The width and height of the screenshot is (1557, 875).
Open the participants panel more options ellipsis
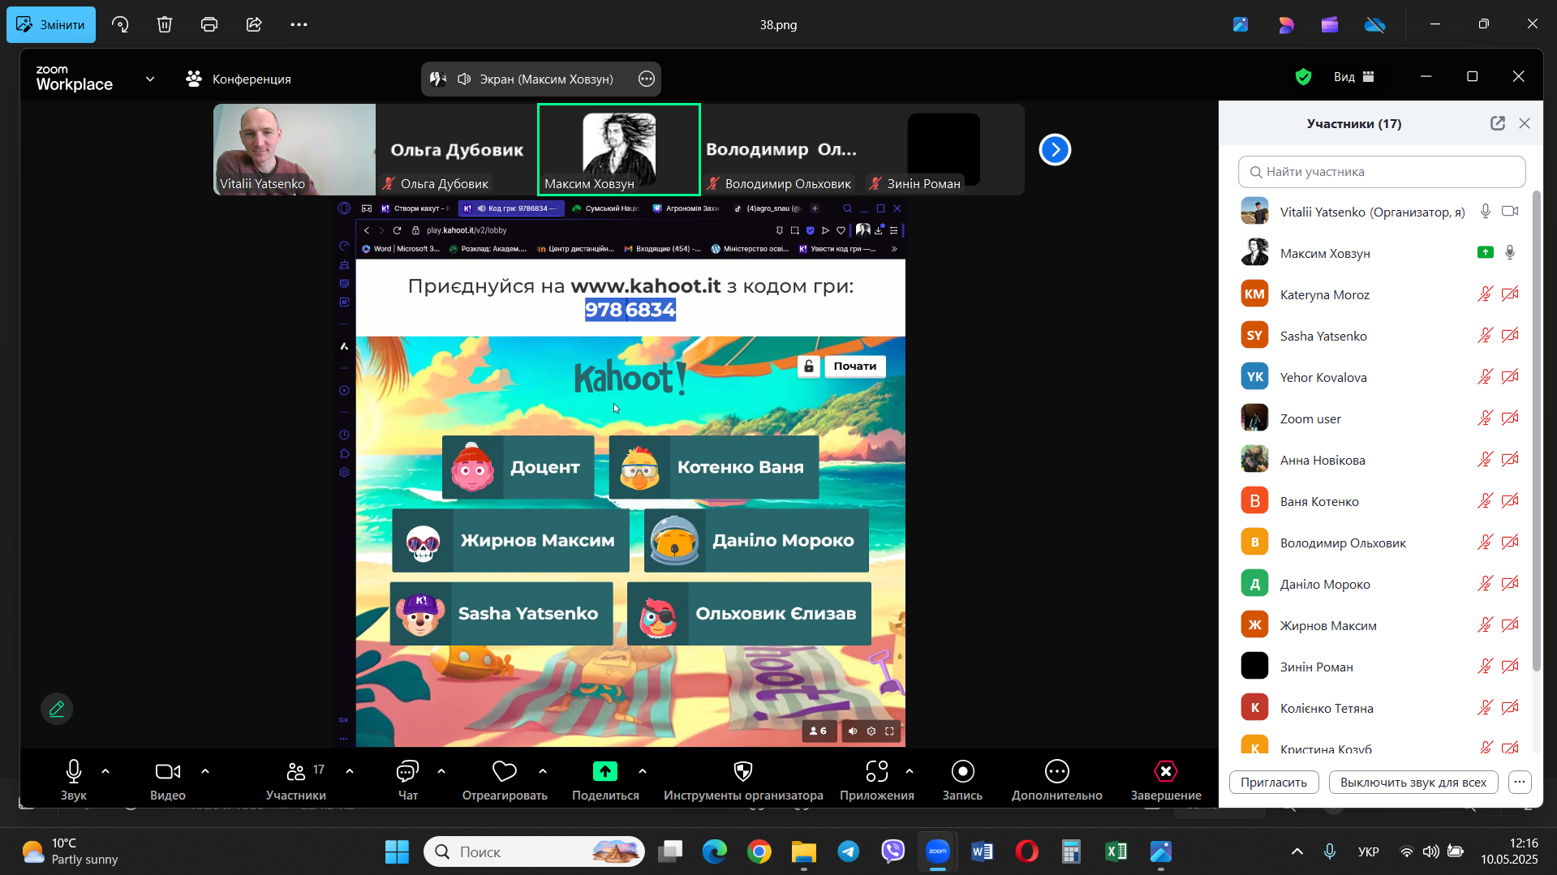coord(1520,782)
